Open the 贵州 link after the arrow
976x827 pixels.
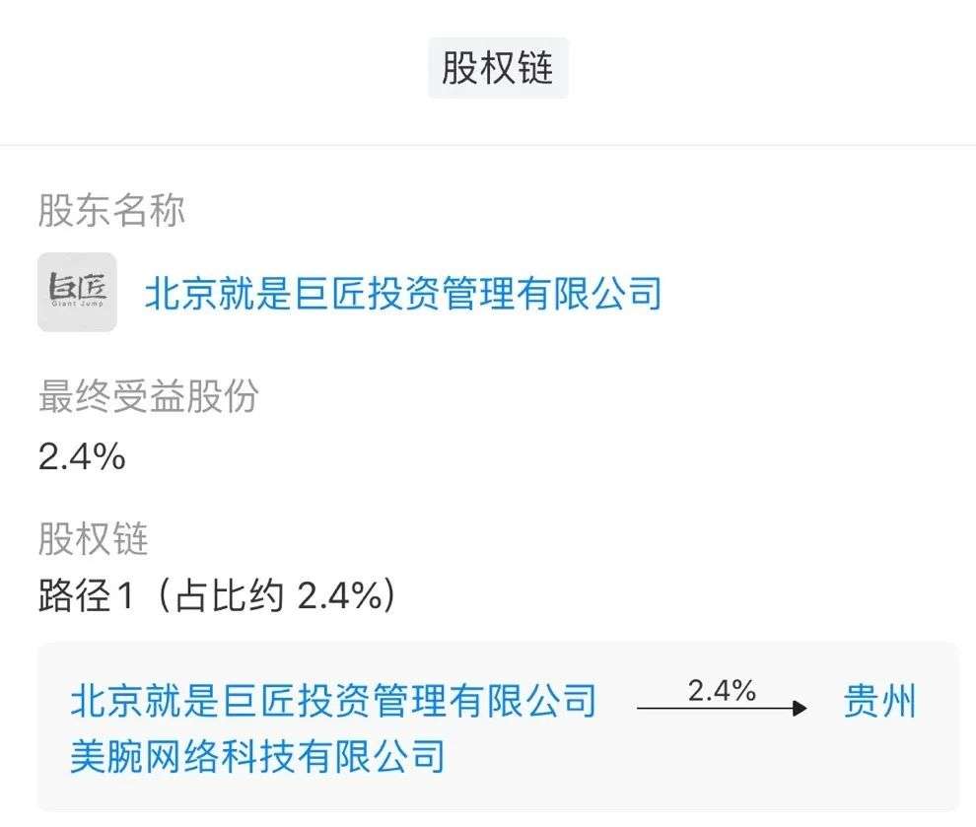point(880,703)
